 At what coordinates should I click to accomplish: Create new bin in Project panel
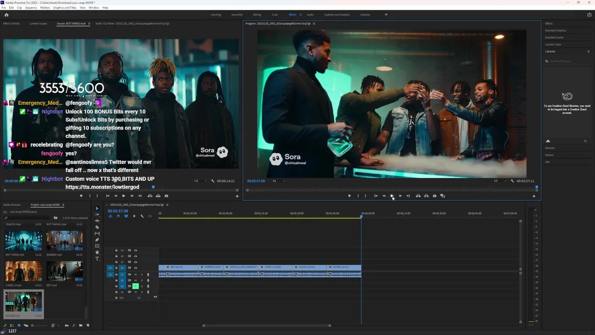click(x=80, y=326)
